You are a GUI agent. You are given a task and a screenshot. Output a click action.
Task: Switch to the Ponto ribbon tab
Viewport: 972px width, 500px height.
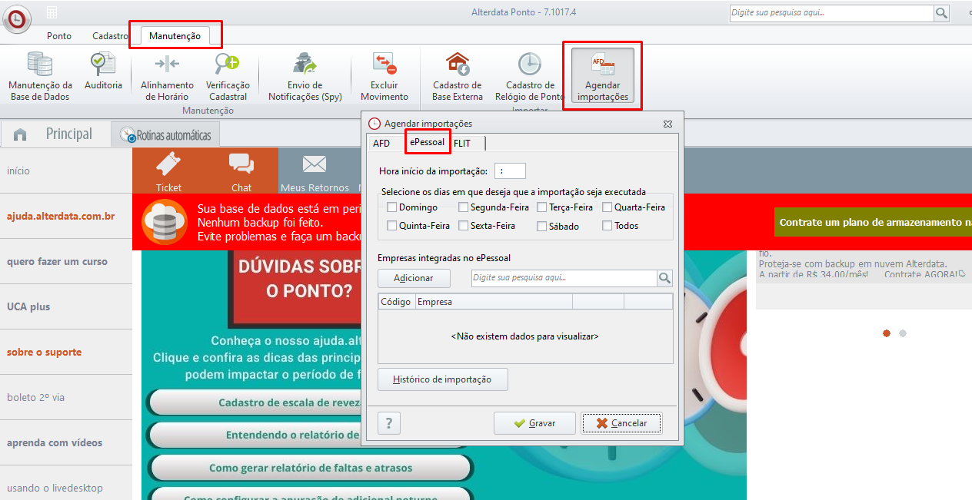pos(59,36)
